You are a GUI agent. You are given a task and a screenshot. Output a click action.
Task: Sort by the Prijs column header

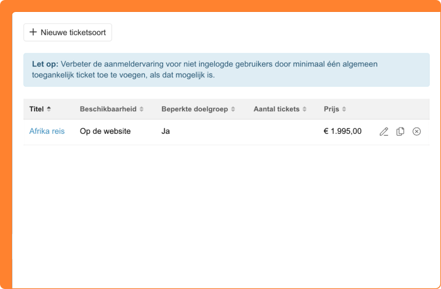(x=331, y=109)
